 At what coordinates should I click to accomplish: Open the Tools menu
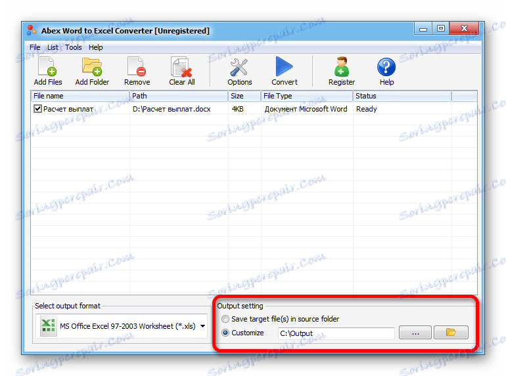pyautogui.click(x=73, y=47)
